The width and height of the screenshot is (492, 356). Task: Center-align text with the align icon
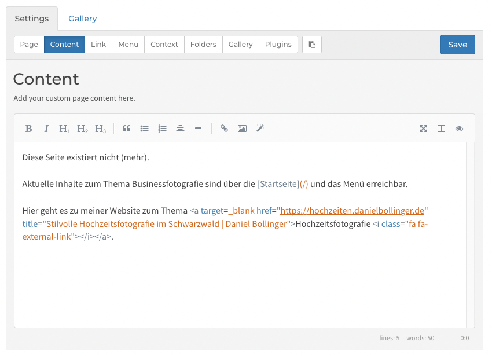tap(180, 129)
